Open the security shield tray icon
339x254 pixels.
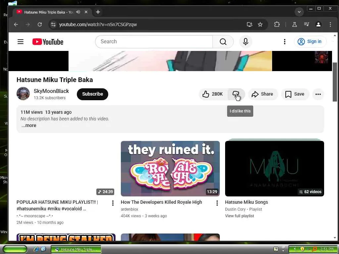(x=302, y=249)
